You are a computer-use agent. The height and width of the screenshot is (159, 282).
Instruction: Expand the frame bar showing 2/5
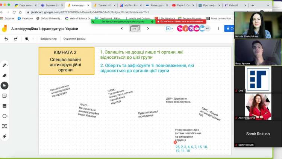[134, 28]
